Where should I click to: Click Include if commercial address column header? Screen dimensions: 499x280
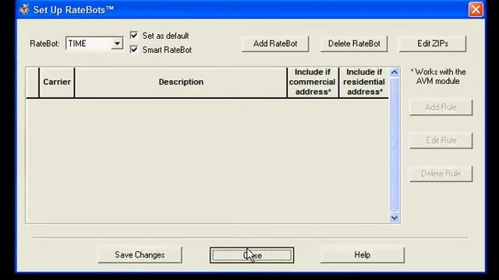313,82
